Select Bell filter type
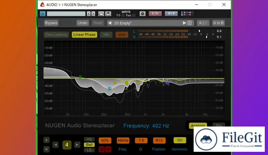The width and height of the screenshot is (268, 155). pyautogui.click(x=89, y=145)
